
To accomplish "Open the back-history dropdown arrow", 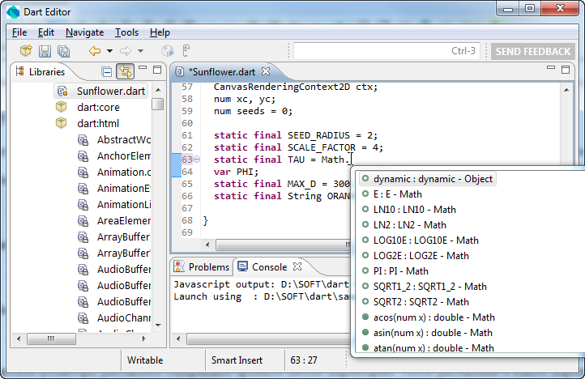I will pyautogui.click(x=109, y=51).
